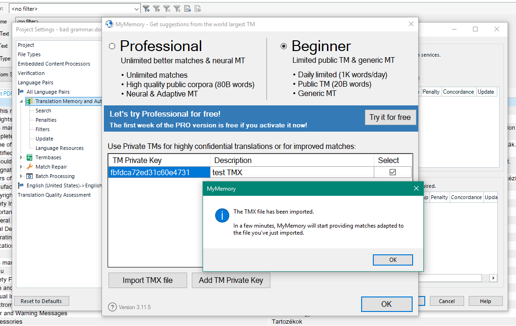Select Translation Quality Assessment tree item
This screenshot has height=326, width=516.
(x=54, y=195)
